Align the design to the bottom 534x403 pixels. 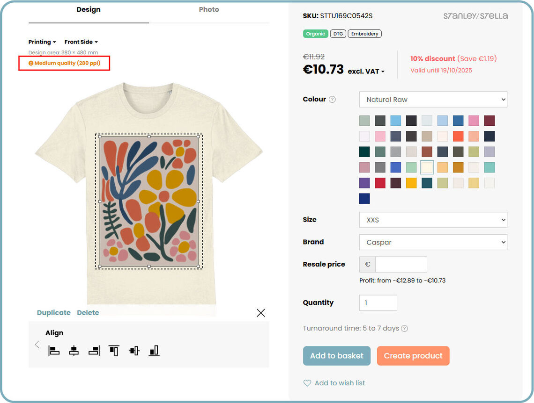(154, 351)
